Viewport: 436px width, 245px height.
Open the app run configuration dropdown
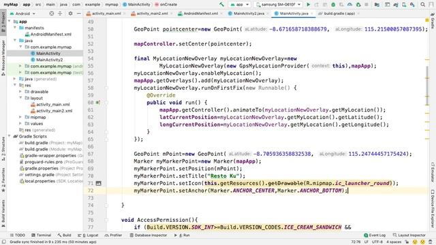coord(239,5)
